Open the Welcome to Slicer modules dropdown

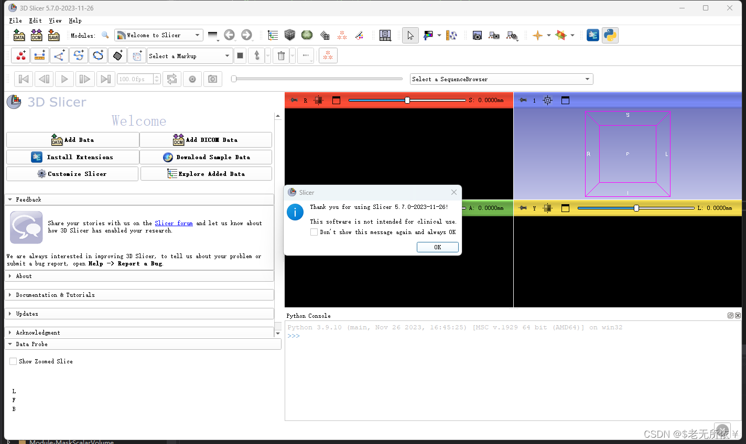[x=158, y=35]
